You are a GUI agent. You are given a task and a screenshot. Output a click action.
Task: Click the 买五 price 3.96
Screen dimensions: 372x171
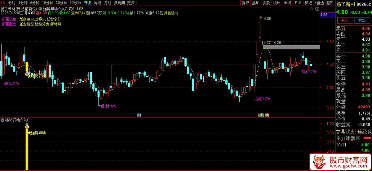pos(366,78)
